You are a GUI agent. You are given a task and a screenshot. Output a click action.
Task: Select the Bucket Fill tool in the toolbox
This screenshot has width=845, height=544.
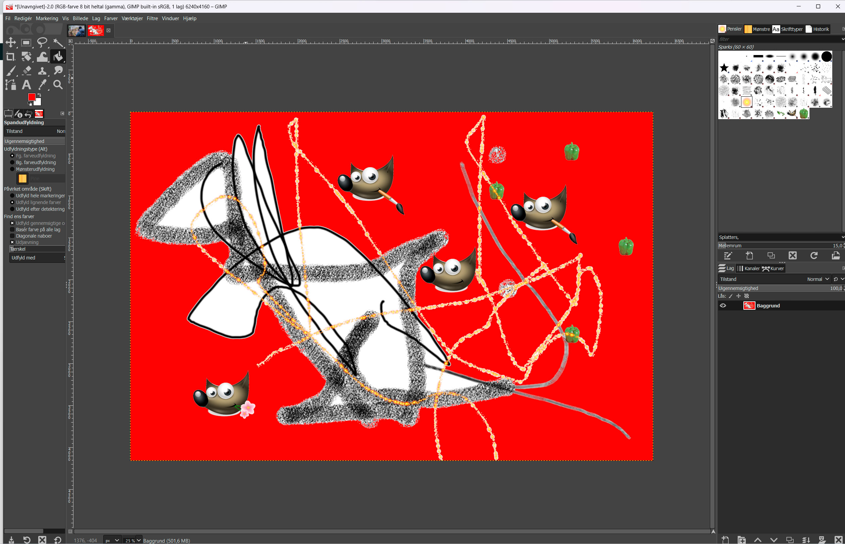pos(58,56)
